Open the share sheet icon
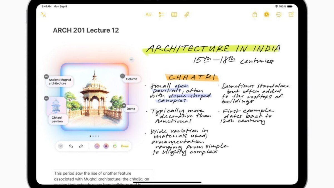Viewport: 334px width, 188px height. click(255, 15)
